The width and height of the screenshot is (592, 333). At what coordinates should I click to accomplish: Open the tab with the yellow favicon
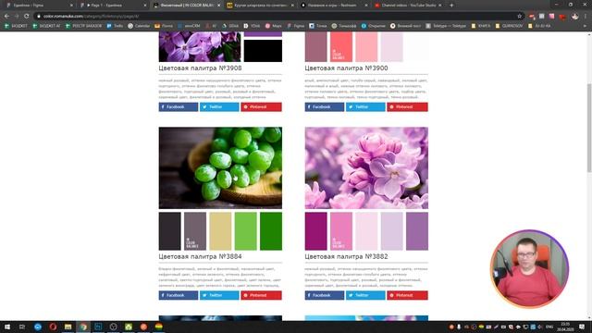click(x=261, y=6)
